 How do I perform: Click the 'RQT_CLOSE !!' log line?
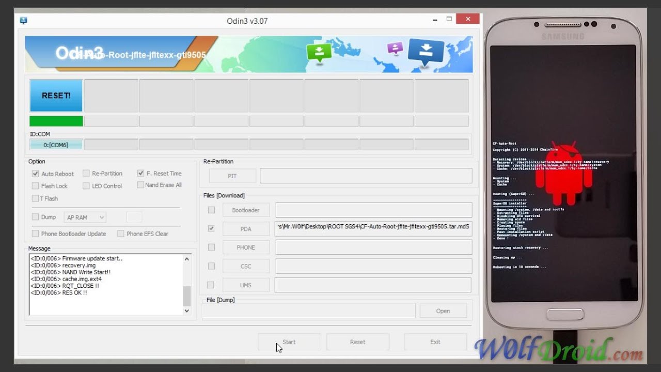[x=65, y=286]
